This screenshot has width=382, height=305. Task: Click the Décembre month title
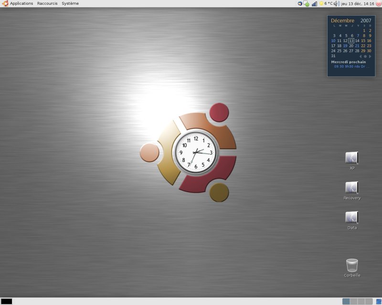click(x=342, y=20)
